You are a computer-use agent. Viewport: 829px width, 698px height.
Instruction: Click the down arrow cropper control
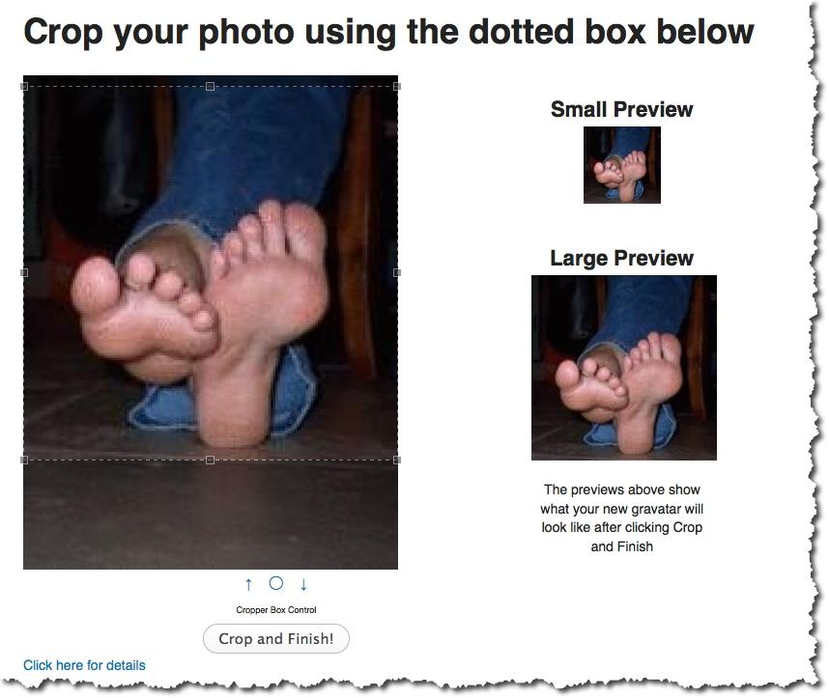click(x=303, y=584)
